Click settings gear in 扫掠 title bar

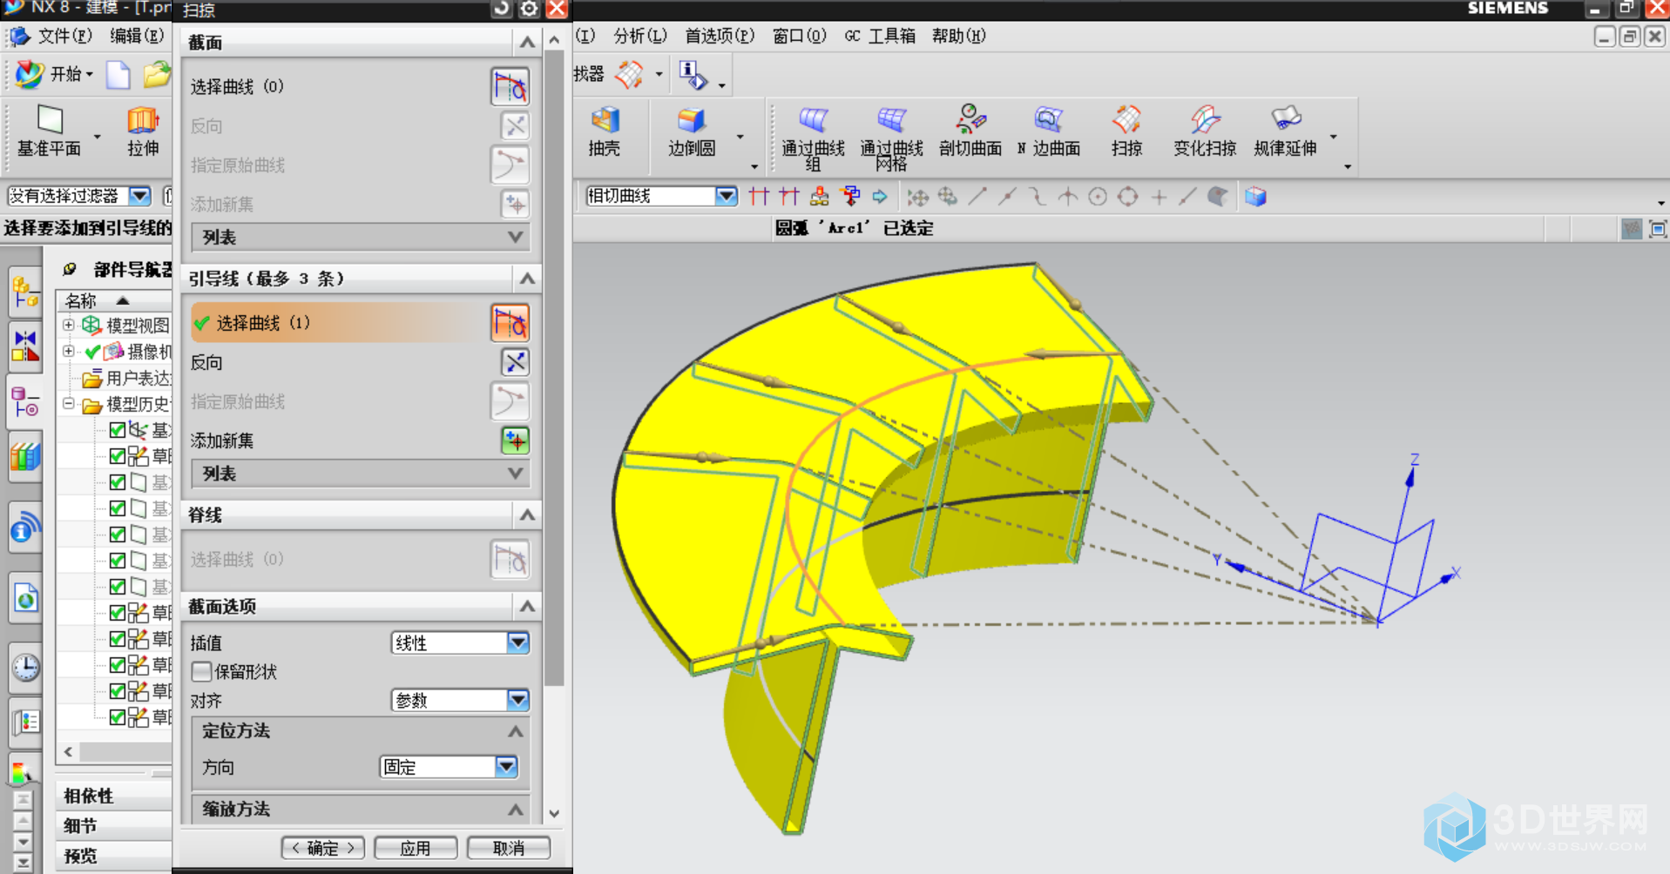click(x=529, y=9)
